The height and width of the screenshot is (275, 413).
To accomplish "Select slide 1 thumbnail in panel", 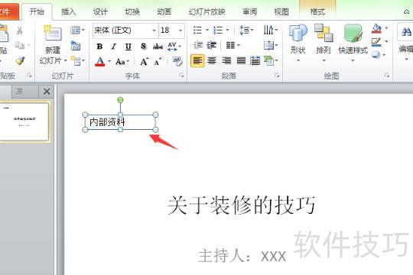I will (x=24, y=121).
